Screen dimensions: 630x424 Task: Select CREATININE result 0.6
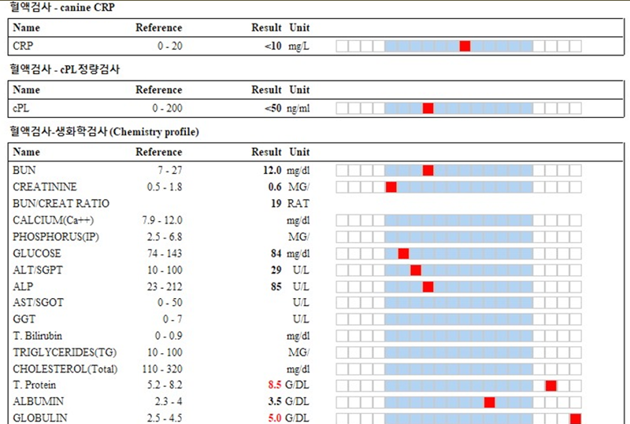tap(275, 187)
